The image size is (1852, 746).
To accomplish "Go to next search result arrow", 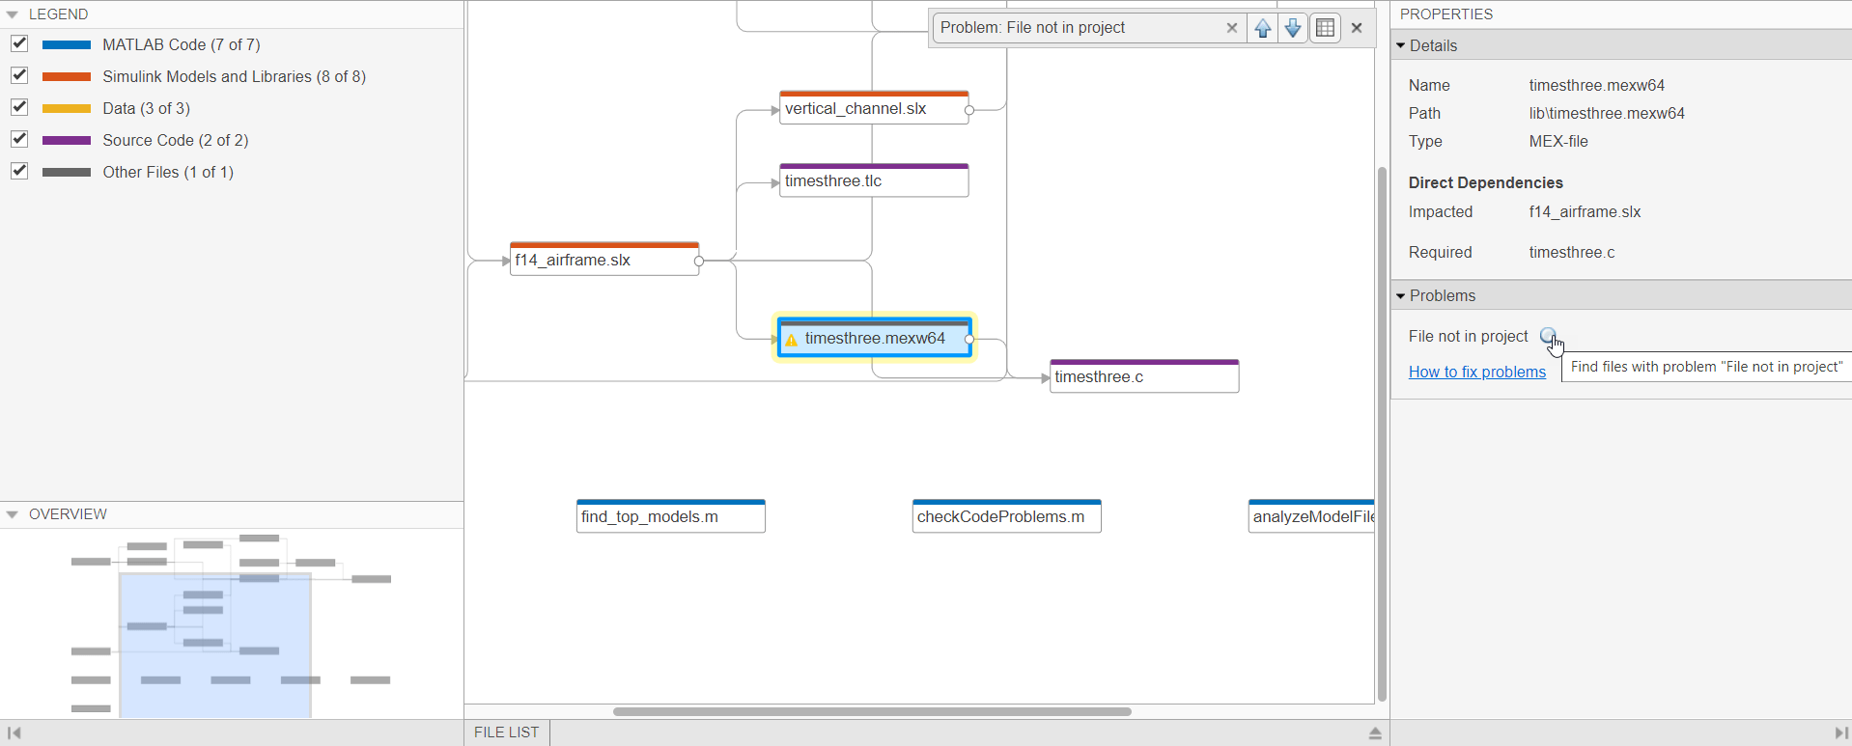I will (x=1293, y=28).
